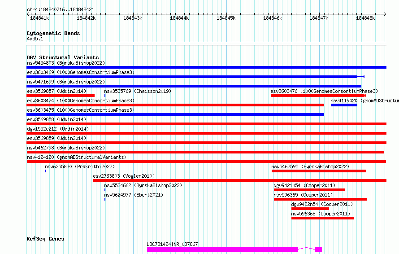Screen dimensions: 399x254
Task: Click nsv596368 (Cooper2011) label
Action: [321, 214]
